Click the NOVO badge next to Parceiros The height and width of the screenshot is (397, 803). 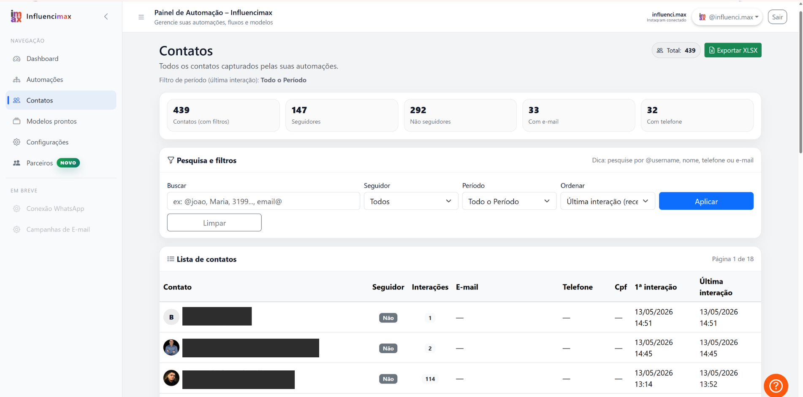(68, 163)
